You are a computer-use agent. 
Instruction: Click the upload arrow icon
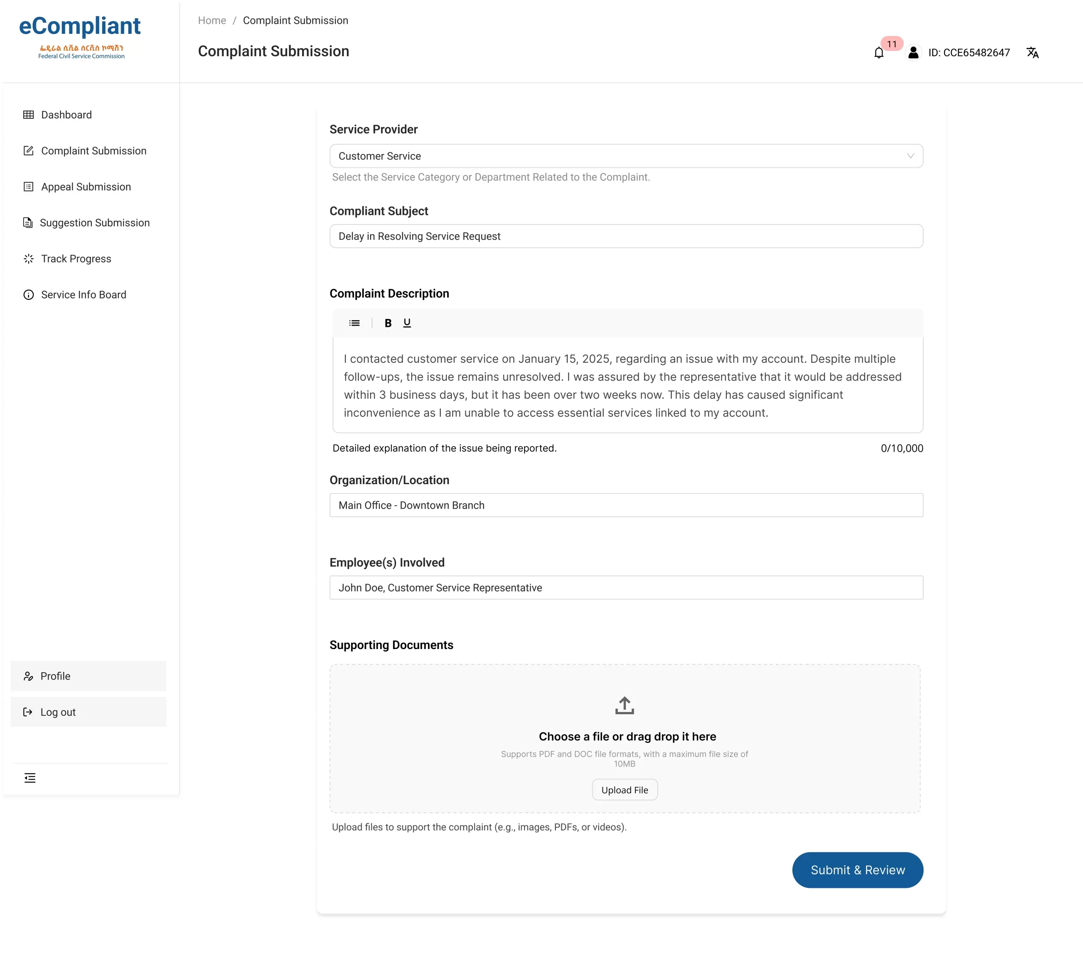coord(624,706)
